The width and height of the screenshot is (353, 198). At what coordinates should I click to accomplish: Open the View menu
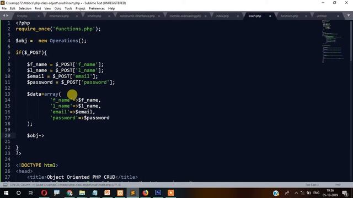[x=47, y=9]
